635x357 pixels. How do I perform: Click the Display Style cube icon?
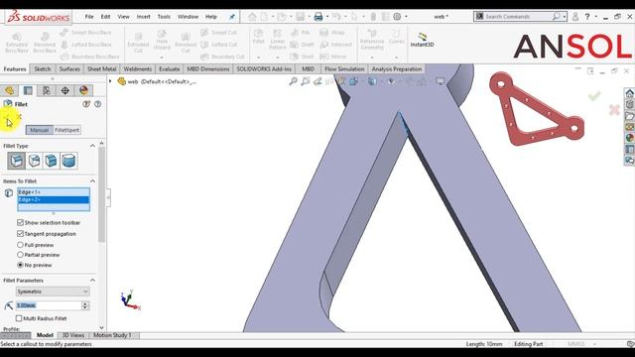pos(372,81)
